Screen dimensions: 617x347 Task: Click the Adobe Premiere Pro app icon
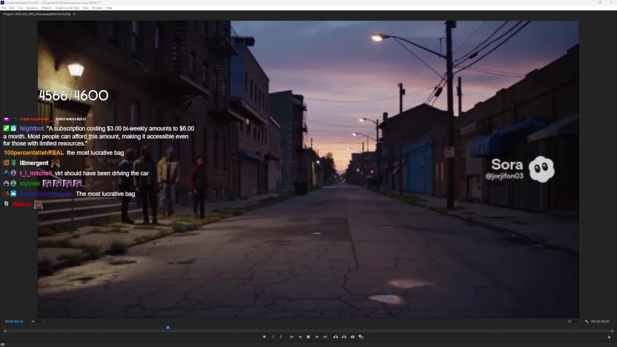(x=3, y=2)
